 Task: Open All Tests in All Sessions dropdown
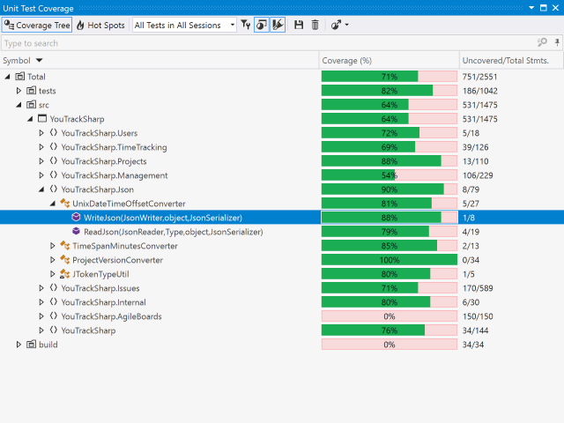(x=184, y=26)
